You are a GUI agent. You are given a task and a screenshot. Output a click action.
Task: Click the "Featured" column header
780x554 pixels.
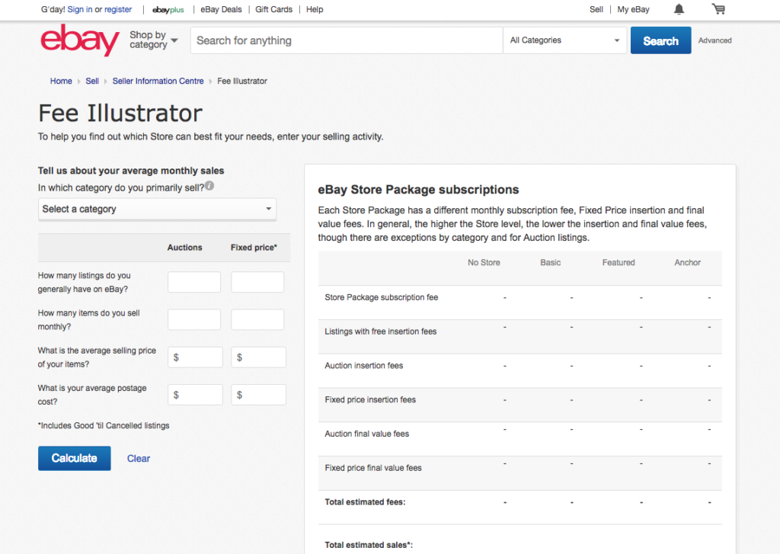click(619, 262)
